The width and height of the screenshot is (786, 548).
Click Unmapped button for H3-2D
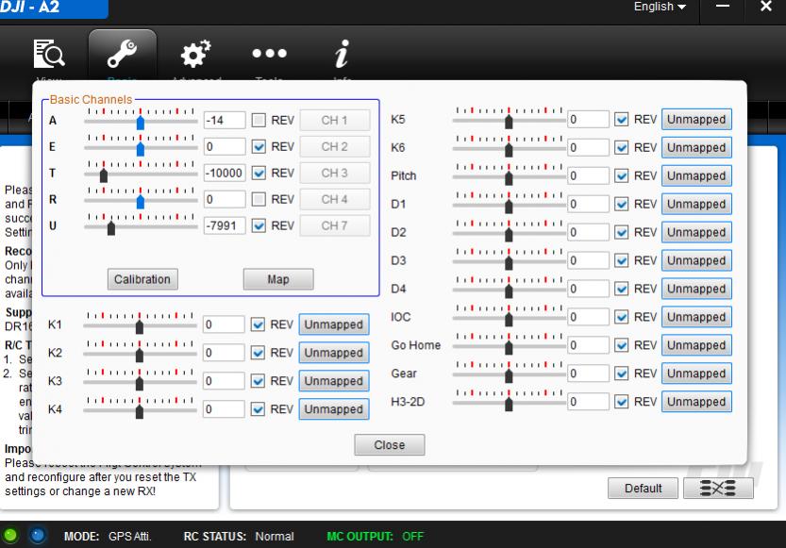click(696, 402)
